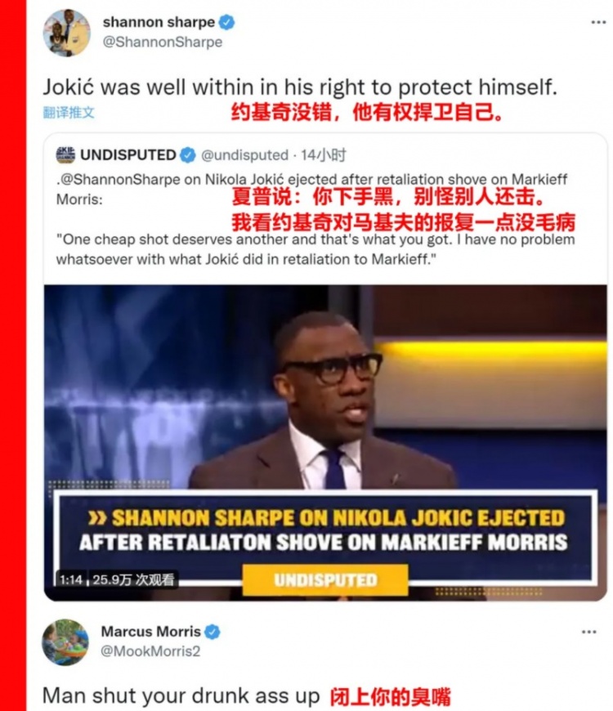Click the verified badge beside Marcus Morris
613x711 pixels.
(213, 632)
